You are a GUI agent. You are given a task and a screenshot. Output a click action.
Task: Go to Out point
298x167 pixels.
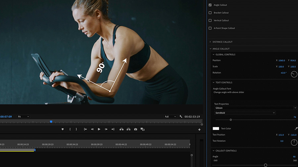[x=113, y=129]
